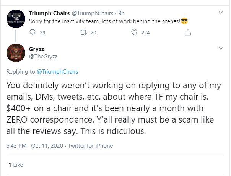Open the Gryzz display name
Screen dimensions: 231x176
(x=36, y=49)
